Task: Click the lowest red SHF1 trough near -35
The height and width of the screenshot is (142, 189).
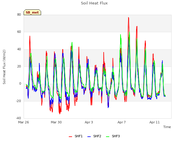Action: tap(60, 114)
